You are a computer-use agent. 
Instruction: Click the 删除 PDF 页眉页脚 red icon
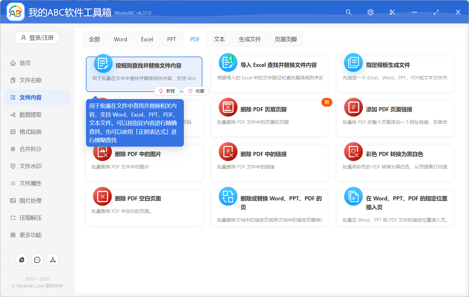coord(228,107)
